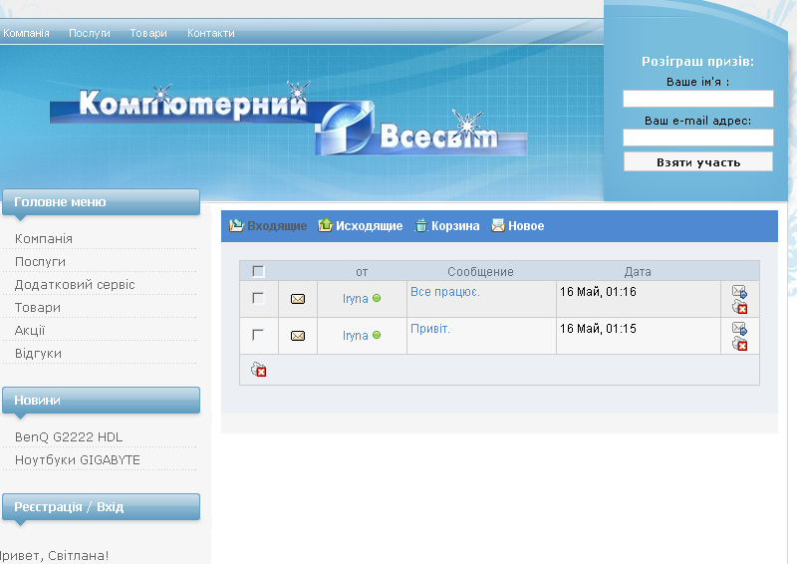Switch to the Входящие tab
The width and height of the screenshot is (797, 564).
(x=277, y=226)
